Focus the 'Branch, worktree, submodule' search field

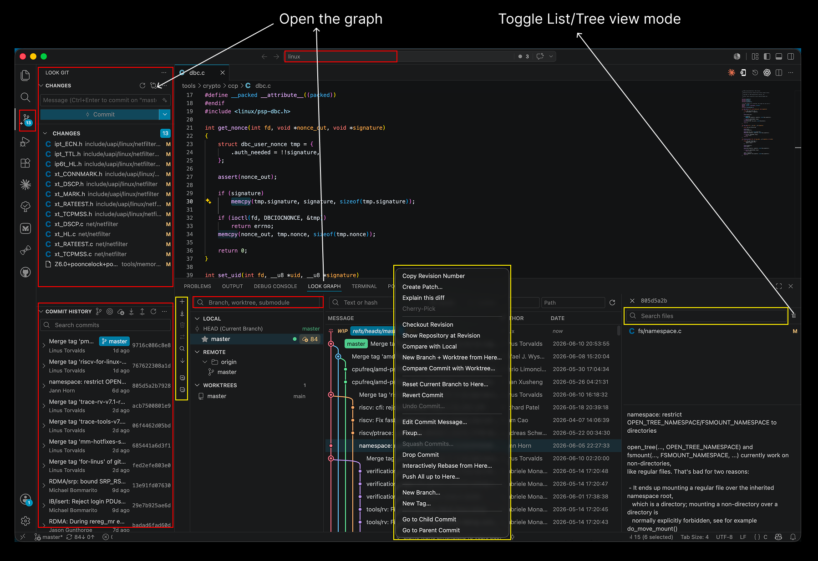coord(258,303)
